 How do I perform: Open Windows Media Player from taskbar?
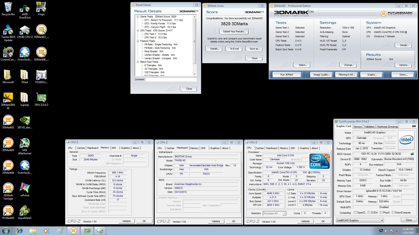(46, 231)
